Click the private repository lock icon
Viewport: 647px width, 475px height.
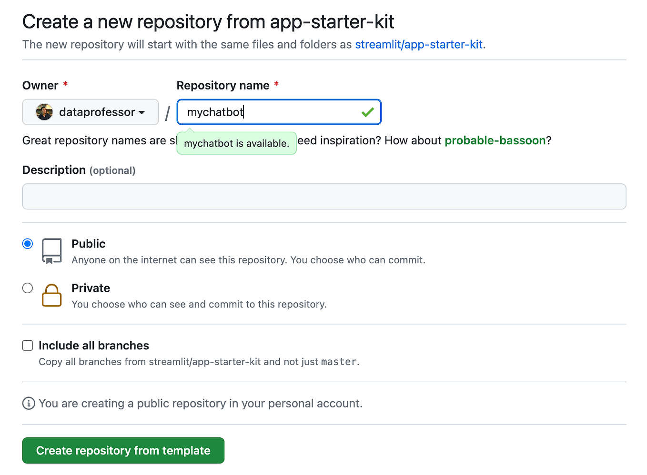[x=51, y=296]
